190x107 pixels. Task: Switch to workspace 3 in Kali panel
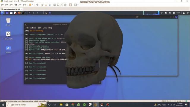37,13
